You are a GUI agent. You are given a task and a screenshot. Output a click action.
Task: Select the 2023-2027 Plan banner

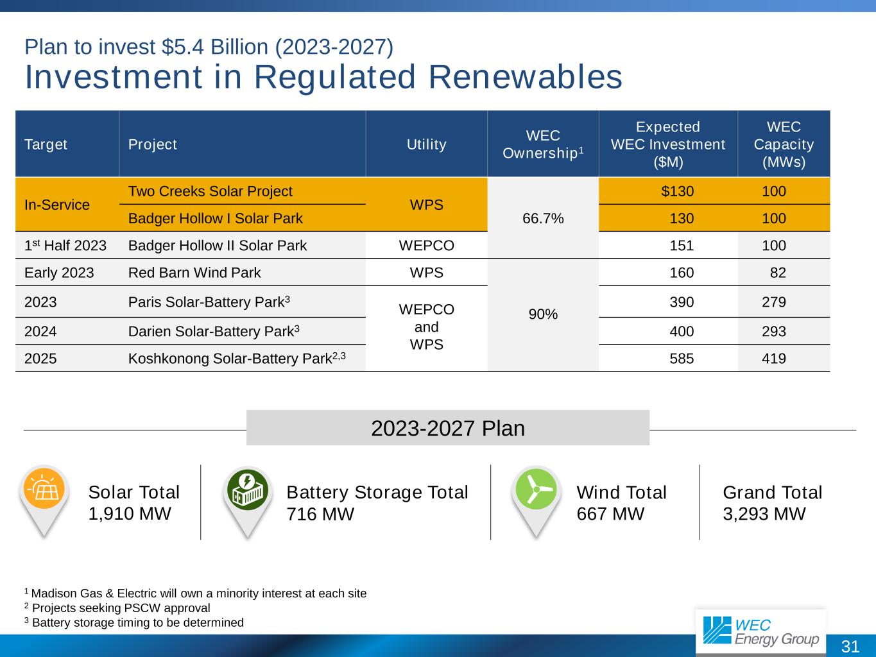448,428
